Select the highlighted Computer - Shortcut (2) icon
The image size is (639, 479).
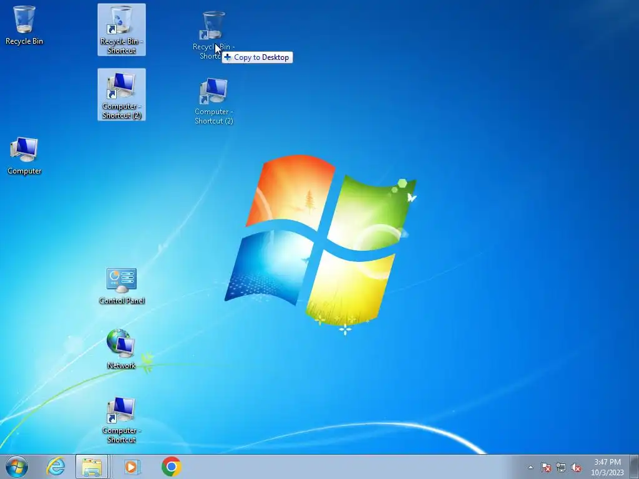(122, 95)
